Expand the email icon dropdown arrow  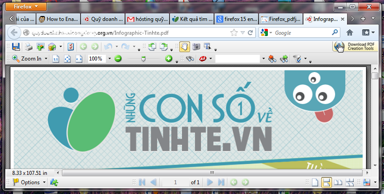(60, 47)
